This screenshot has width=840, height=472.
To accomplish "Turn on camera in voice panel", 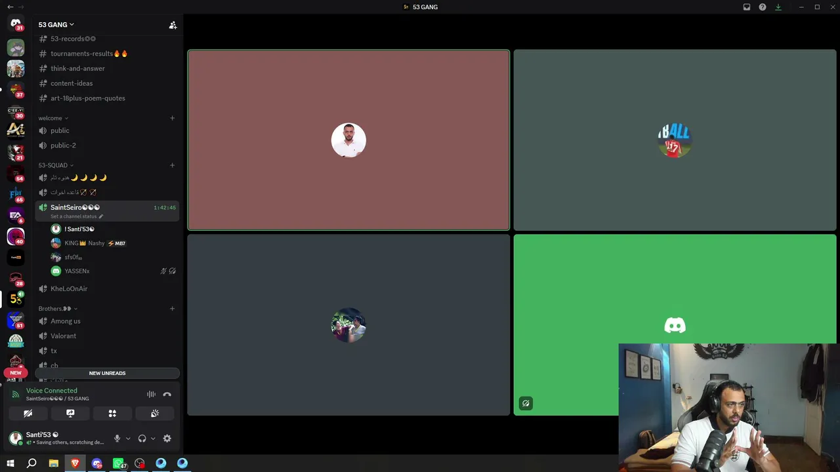I will [x=28, y=413].
